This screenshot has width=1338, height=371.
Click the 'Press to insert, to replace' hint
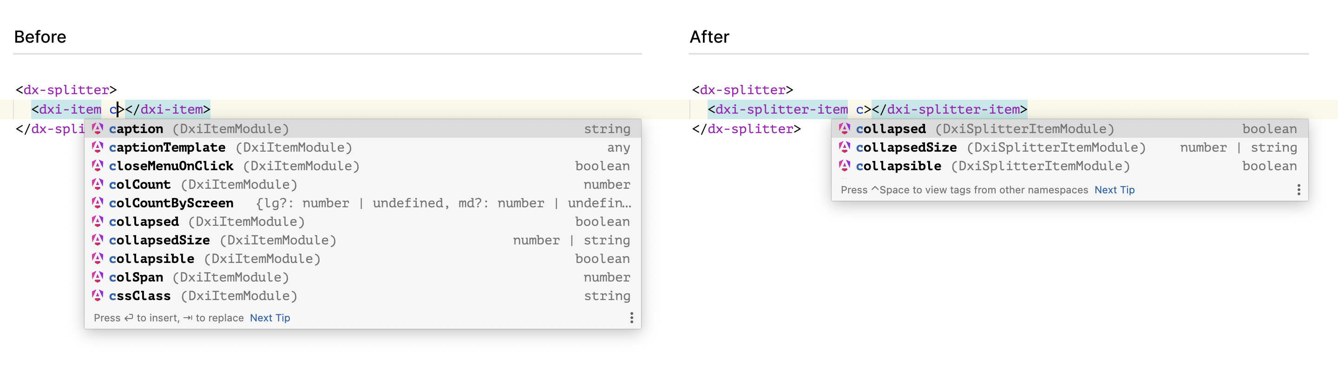[x=169, y=318]
